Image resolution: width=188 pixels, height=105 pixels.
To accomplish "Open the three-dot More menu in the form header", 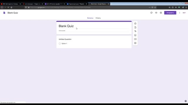I will point(179,13).
